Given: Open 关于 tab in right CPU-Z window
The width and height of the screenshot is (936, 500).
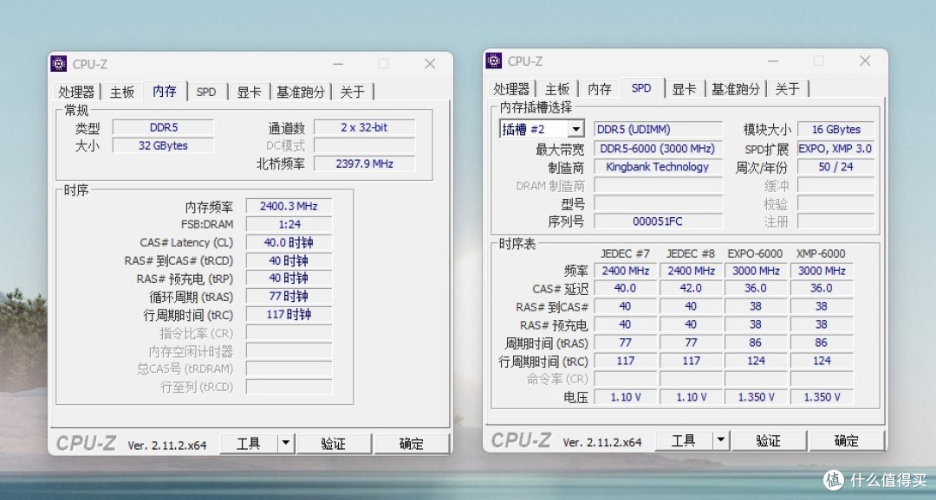Looking at the screenshot, I should tap(787, 89).
